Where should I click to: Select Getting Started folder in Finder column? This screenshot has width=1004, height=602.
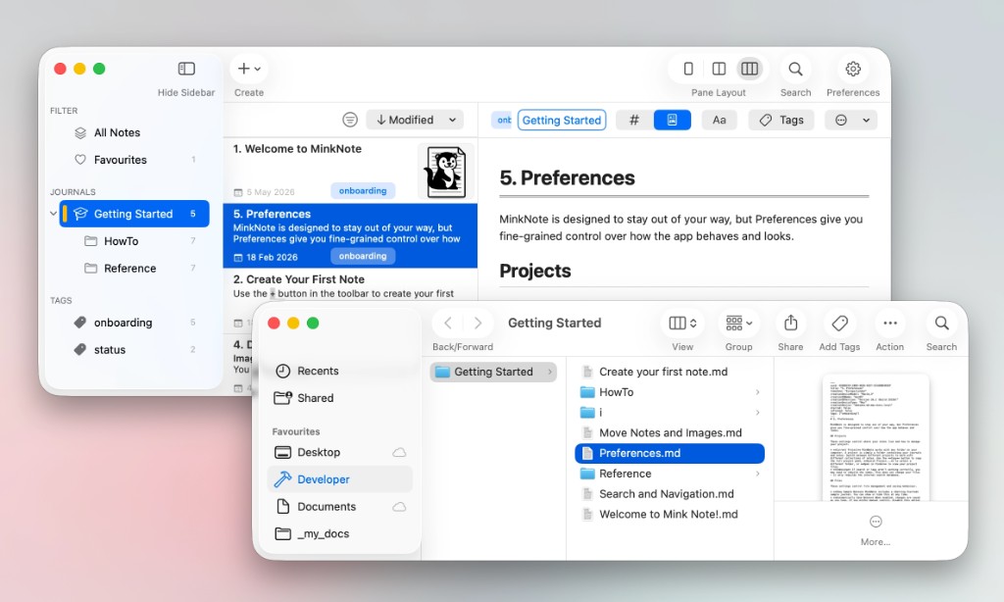(493, 372)
